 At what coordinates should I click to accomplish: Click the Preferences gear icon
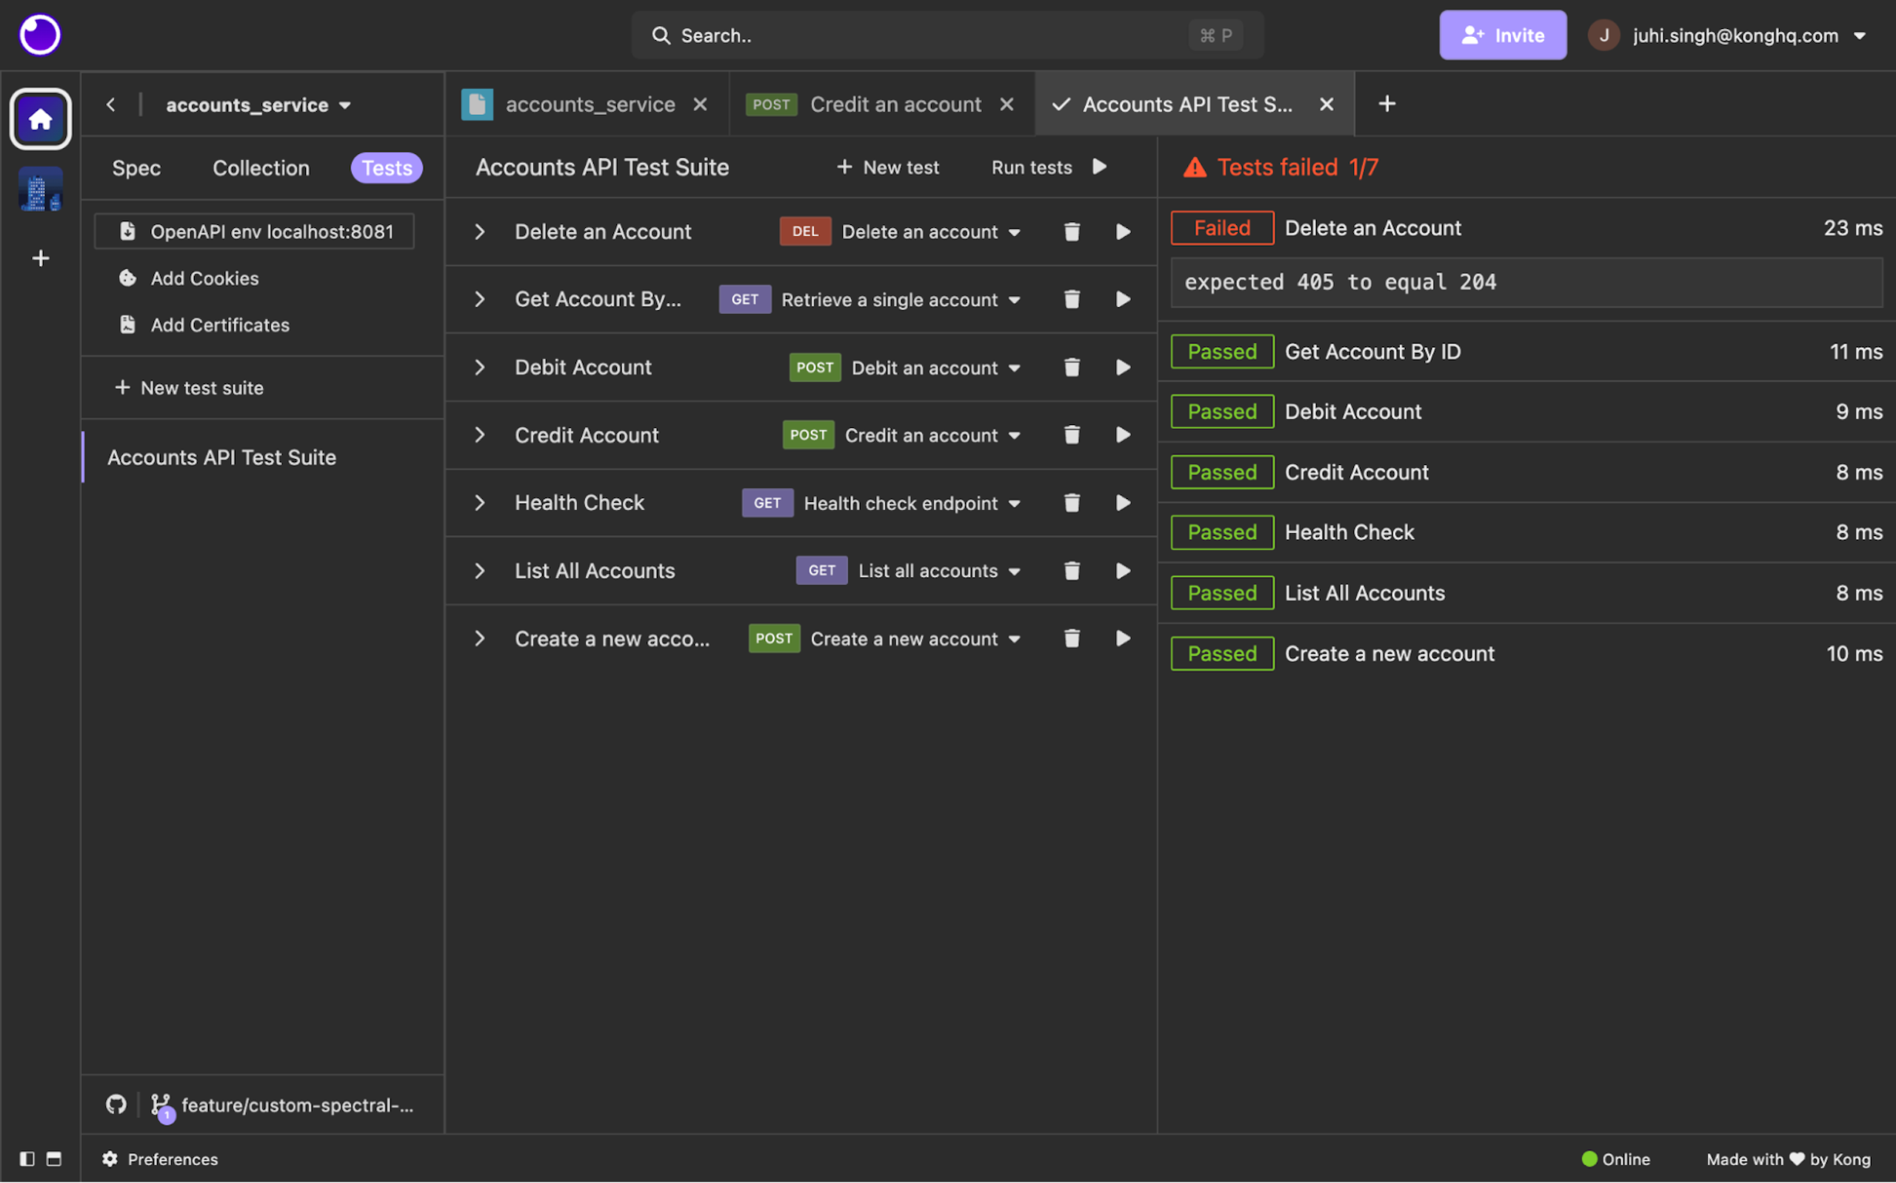click(x=110, y=1159)
